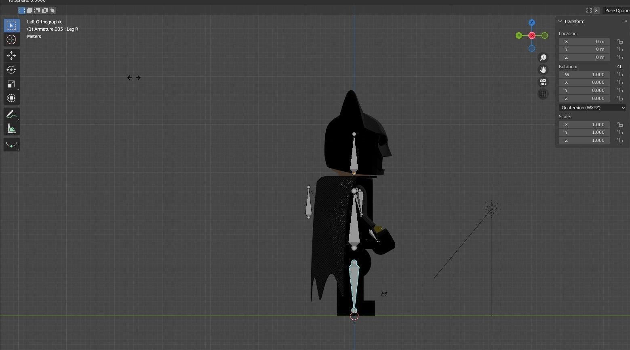The height and width of the screenshot is (350, 630).
Task: Choose the Rotate tool
Action: [x=11, y=70]
